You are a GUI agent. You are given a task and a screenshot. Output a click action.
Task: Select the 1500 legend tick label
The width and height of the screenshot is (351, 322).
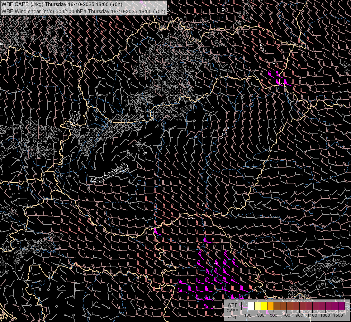[x=338, y=315]
